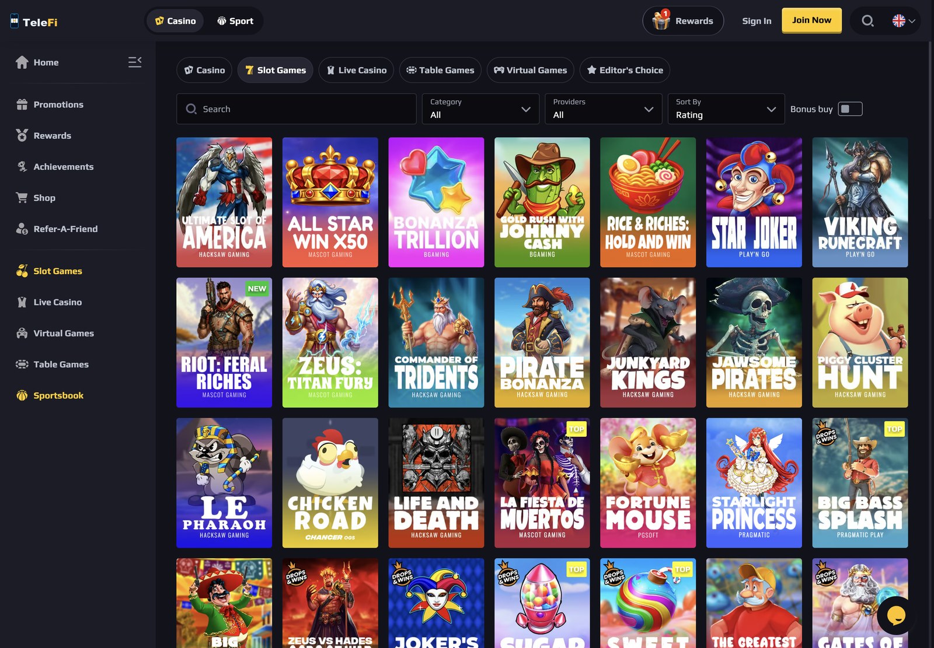The width and height of the screenshot is (934, 648).
Task: Select the Slot Games category tab
Action: tap(276, 70)
